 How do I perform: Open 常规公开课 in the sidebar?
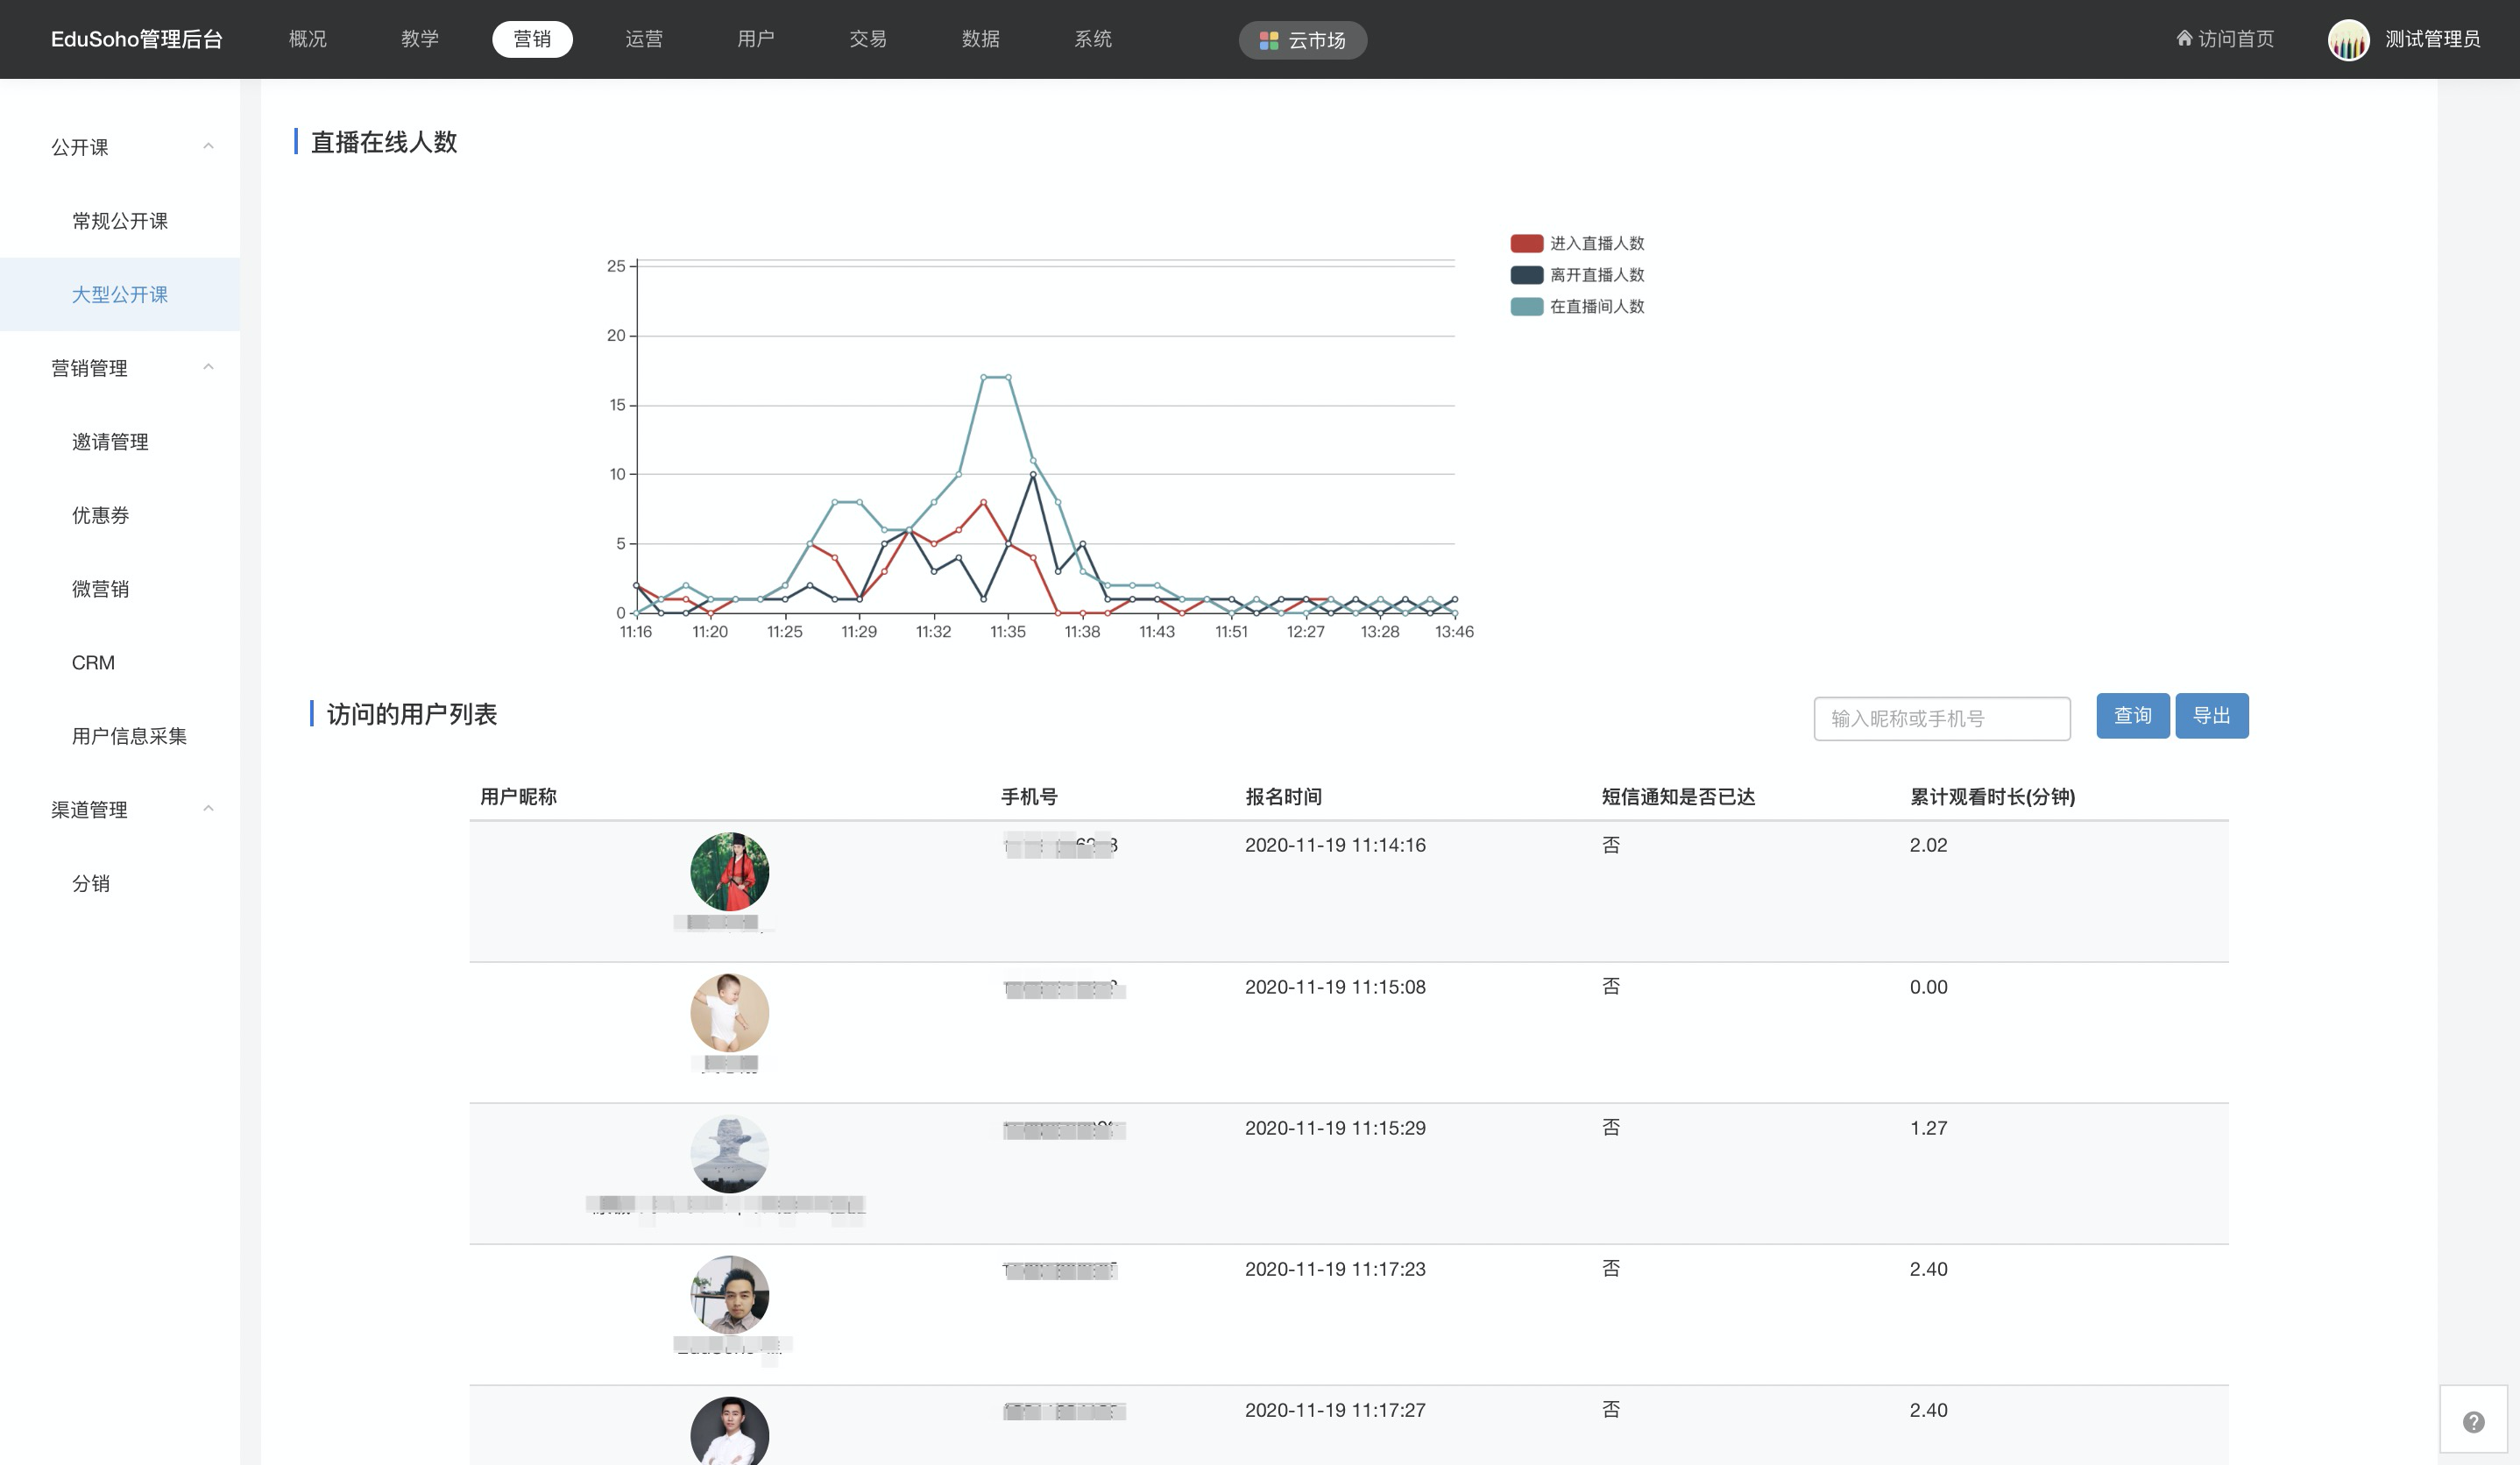tap(120, 221)
